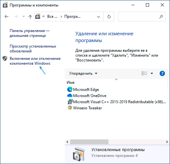The width and height of the screenshot is (170, 164).
Task: Click the horizontal scrollbar thumb
Action: [x=89, y=142]
